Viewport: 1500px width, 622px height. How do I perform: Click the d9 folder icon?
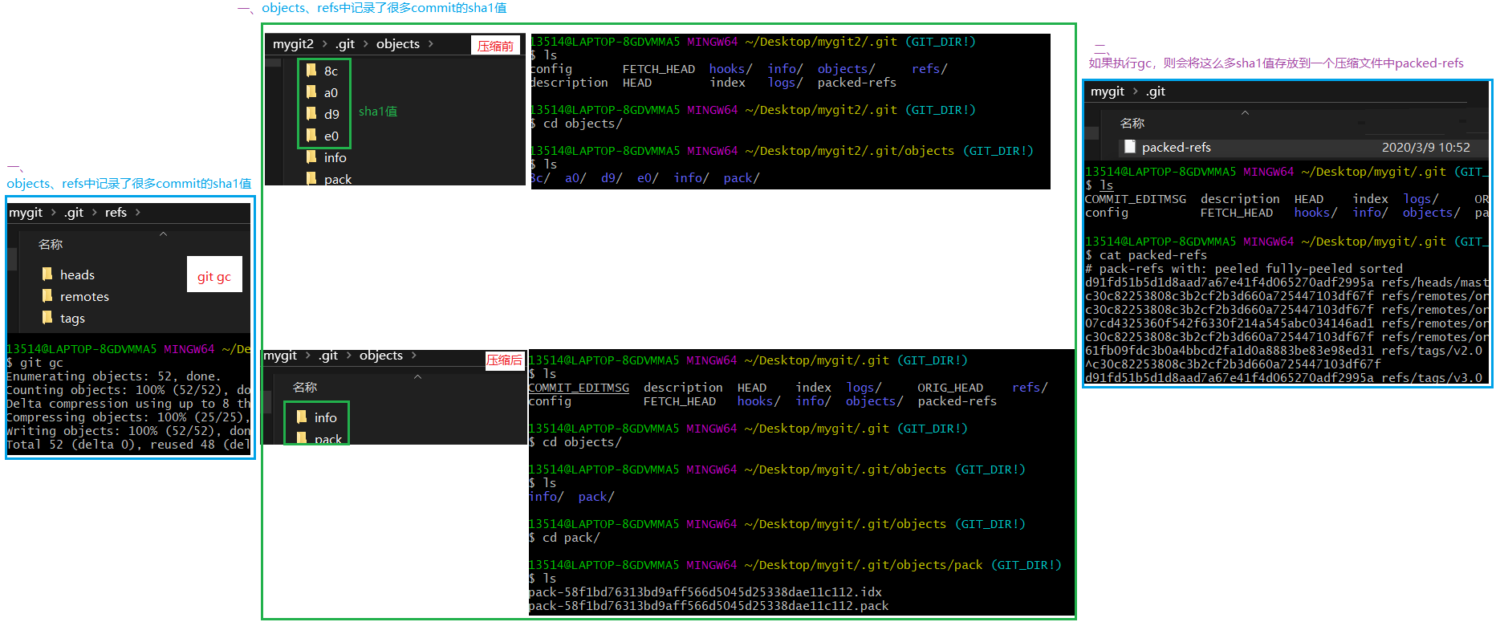pyautogui.click(x=311, y=114)
